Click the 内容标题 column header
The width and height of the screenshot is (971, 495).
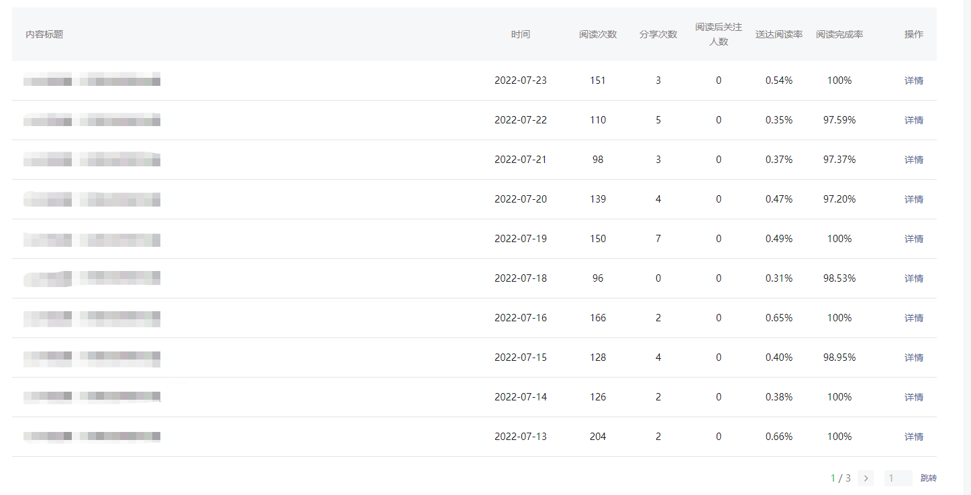tap(44, 34)
